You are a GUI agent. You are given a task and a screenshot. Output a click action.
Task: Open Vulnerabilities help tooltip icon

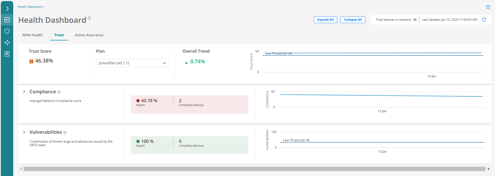click(x=65, y=133)
